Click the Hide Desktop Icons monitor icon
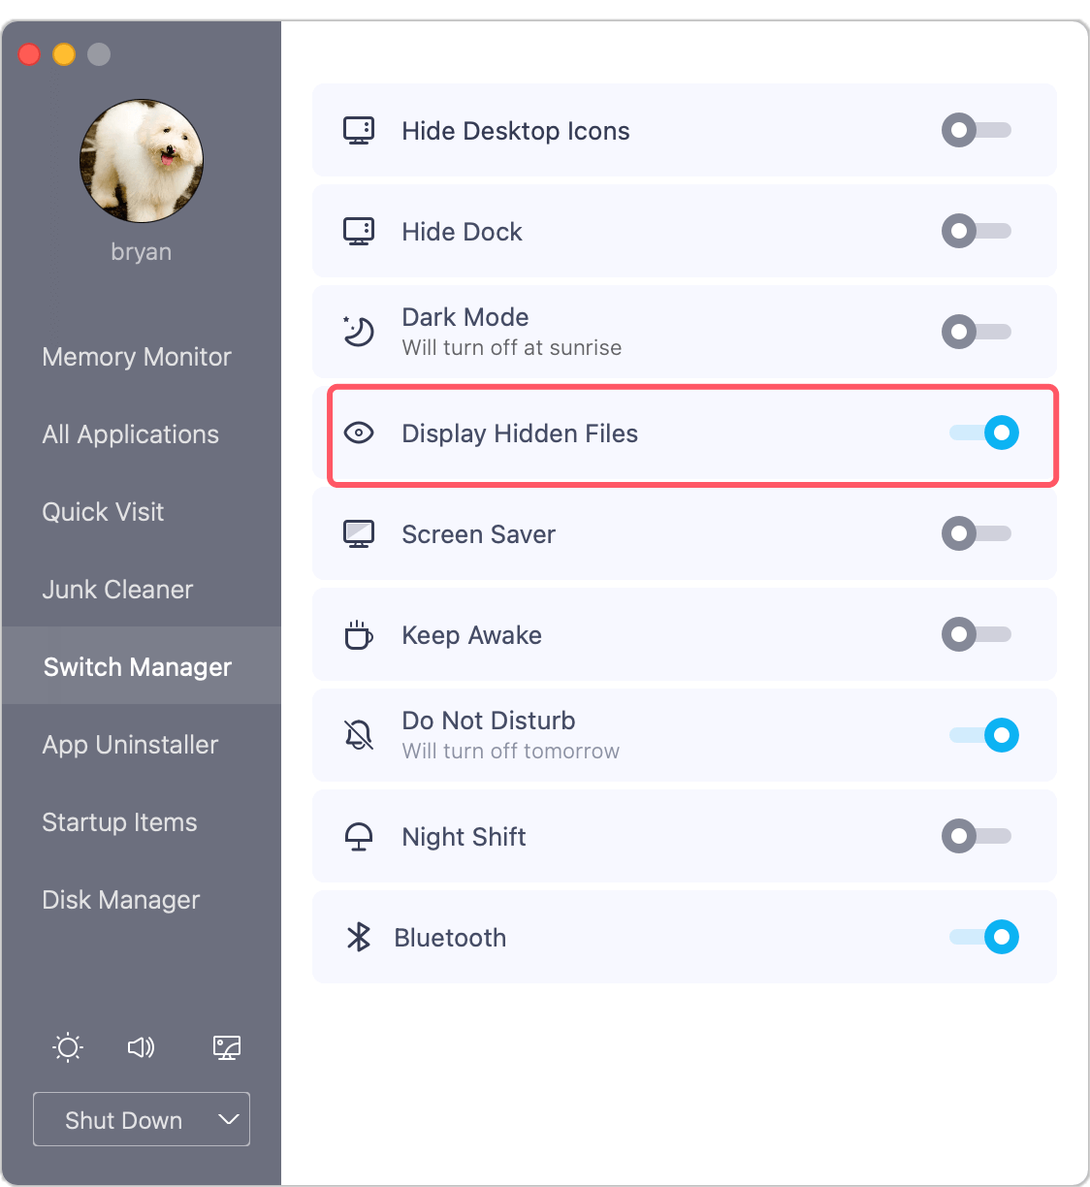The height and width of the screenshot is (1187, 1090). tap(359, 130)
